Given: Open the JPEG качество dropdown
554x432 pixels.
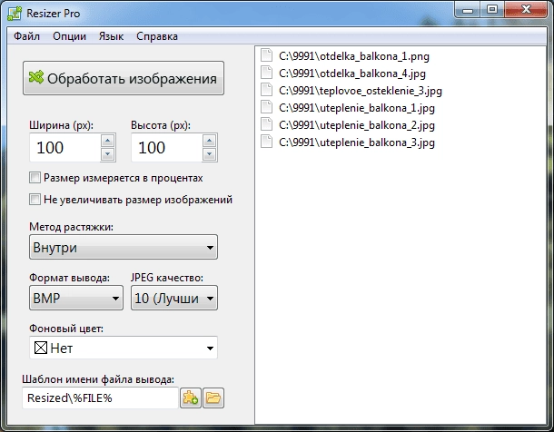Looking at the screenshot, I should [x=174, y=298].
